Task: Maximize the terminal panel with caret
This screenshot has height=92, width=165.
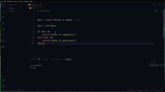Action: point(160,59)
